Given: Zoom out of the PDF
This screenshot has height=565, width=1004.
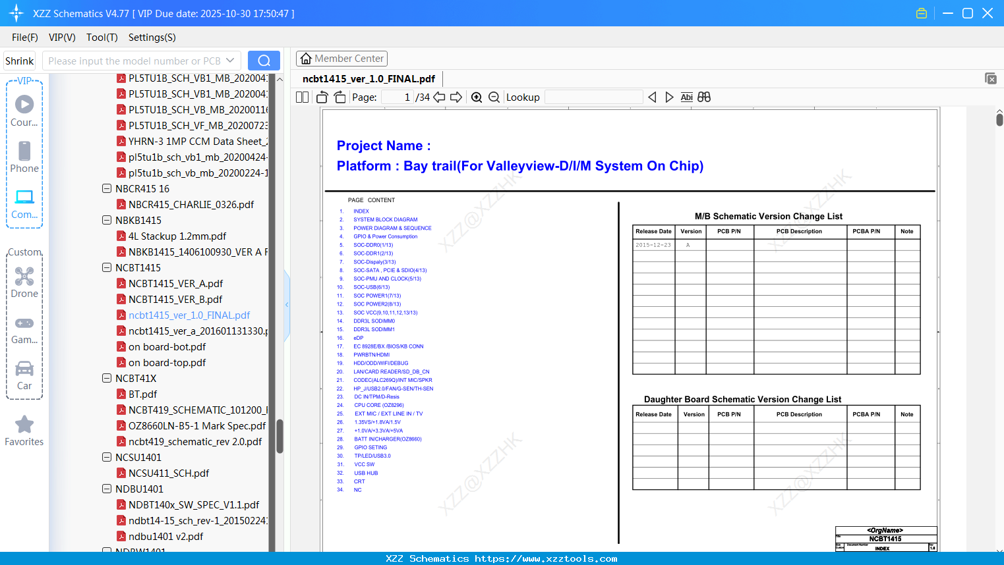Looking at the screenshot, I should [494, 97].
